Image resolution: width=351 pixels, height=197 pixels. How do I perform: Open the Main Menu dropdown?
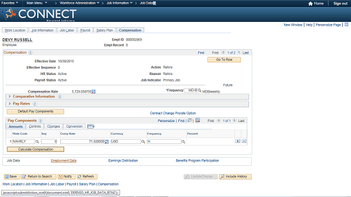click(37, 3)
